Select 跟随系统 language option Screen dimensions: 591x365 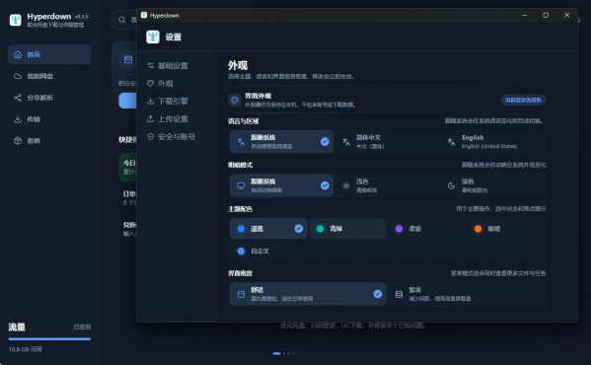(281, 142)
